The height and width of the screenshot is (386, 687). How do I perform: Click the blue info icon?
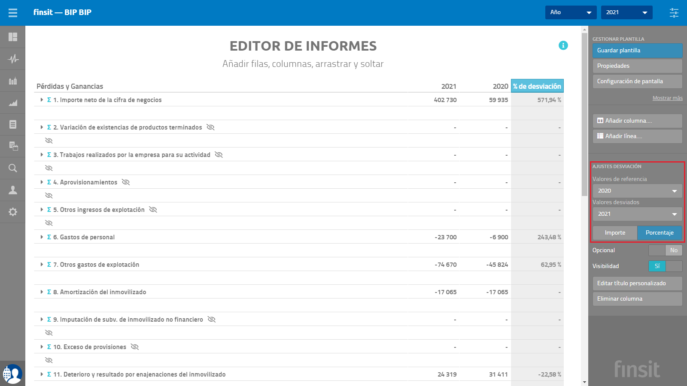[x=563, y=45]
